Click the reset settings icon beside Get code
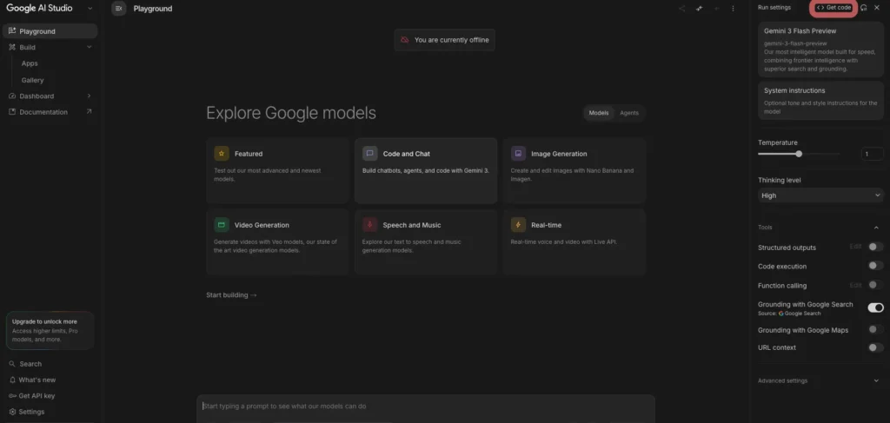The height and width of the screenshot is (423, 890). pos(864,7)
